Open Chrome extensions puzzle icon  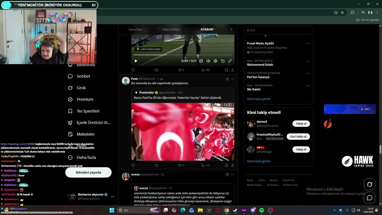tap(352, 13)
